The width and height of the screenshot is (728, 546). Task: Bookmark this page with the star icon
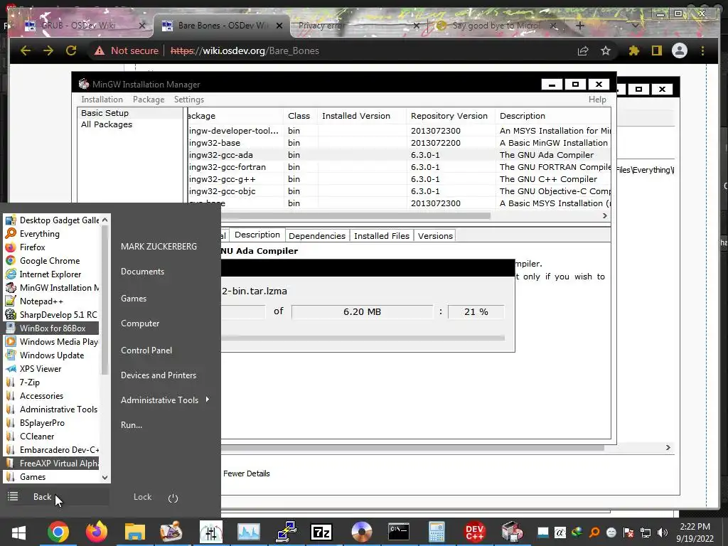click(606, 50)
